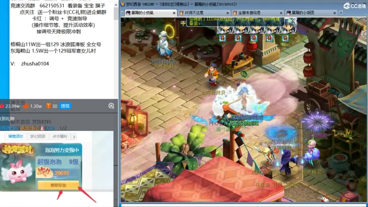Image resolution: width=368 pixels, height=207 pixels.
Task: Click the 仓库管理员 warehouse keeper NPC
Action: point(212,75)
